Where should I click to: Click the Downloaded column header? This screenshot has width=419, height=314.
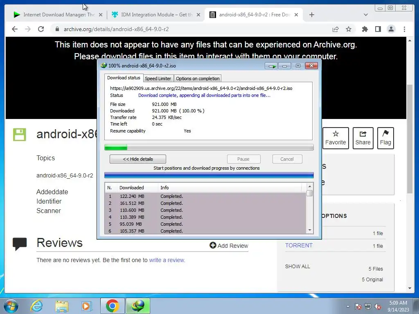pos(137,188)
